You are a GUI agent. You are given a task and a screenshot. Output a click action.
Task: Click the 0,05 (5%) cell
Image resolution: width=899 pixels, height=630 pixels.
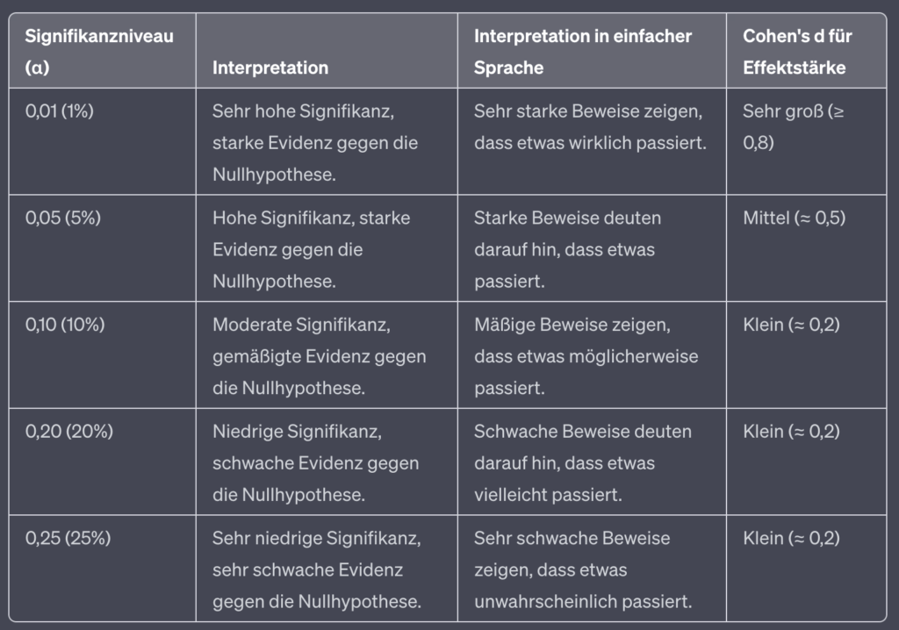102,248
